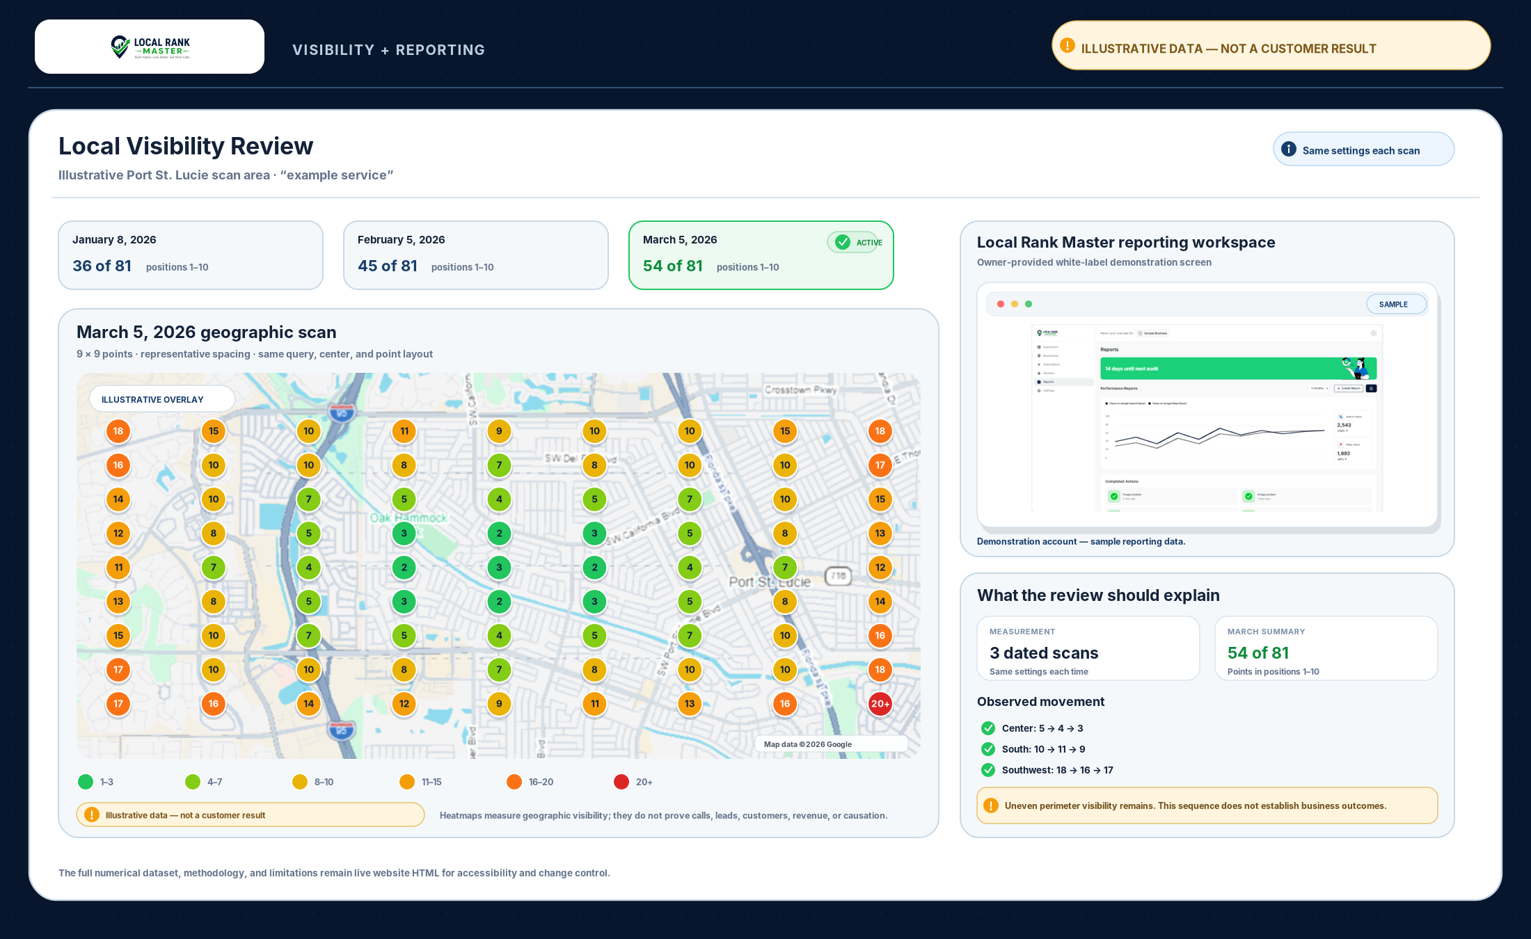The height and width of the screenshot is (939, 1531).
Task: Click the Search Views magnifier icon in the demo
Action: pyautogui.click(x=1340, y=417)
